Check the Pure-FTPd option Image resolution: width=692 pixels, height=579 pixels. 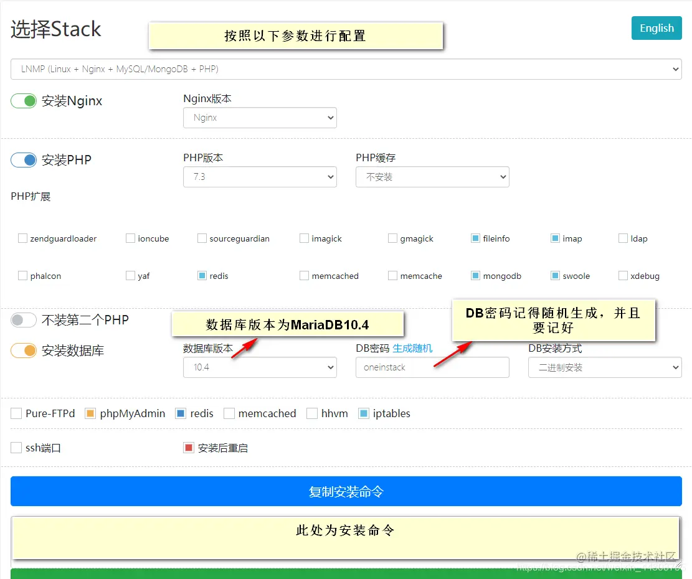(x=16, y=413)
